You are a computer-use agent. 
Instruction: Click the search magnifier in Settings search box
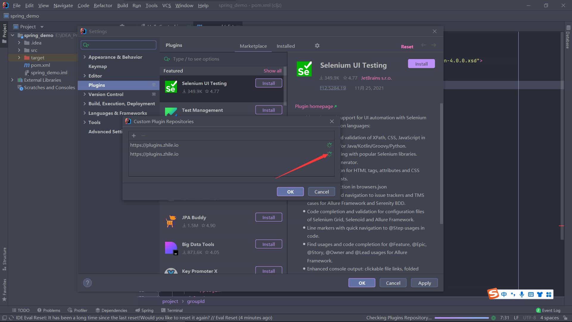click(x=86, y=45)
